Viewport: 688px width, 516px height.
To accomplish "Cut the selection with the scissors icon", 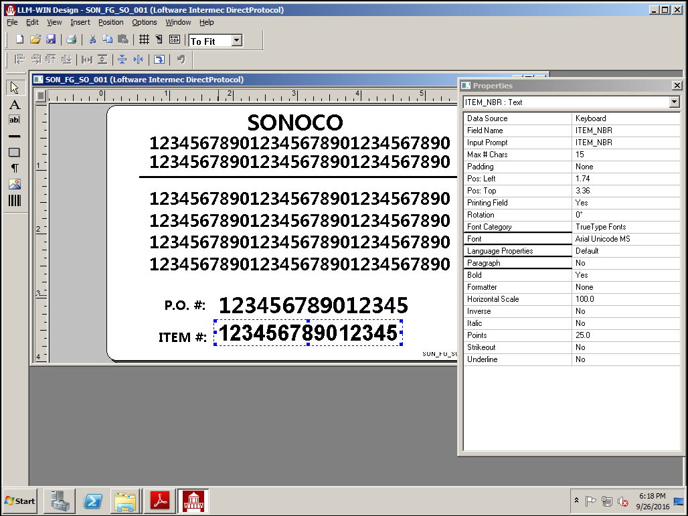I will (x=92, y=39).
